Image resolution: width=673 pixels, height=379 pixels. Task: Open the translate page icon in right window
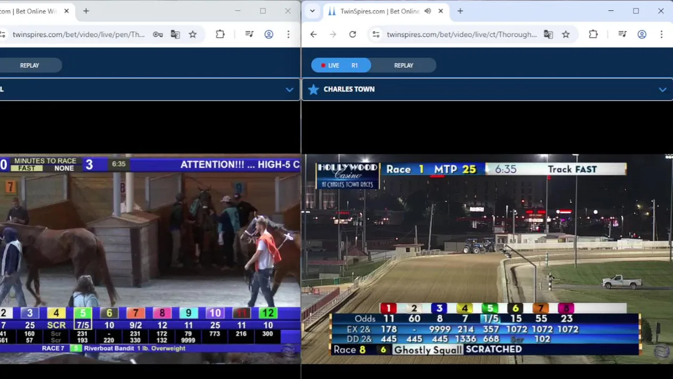point(548,35)
